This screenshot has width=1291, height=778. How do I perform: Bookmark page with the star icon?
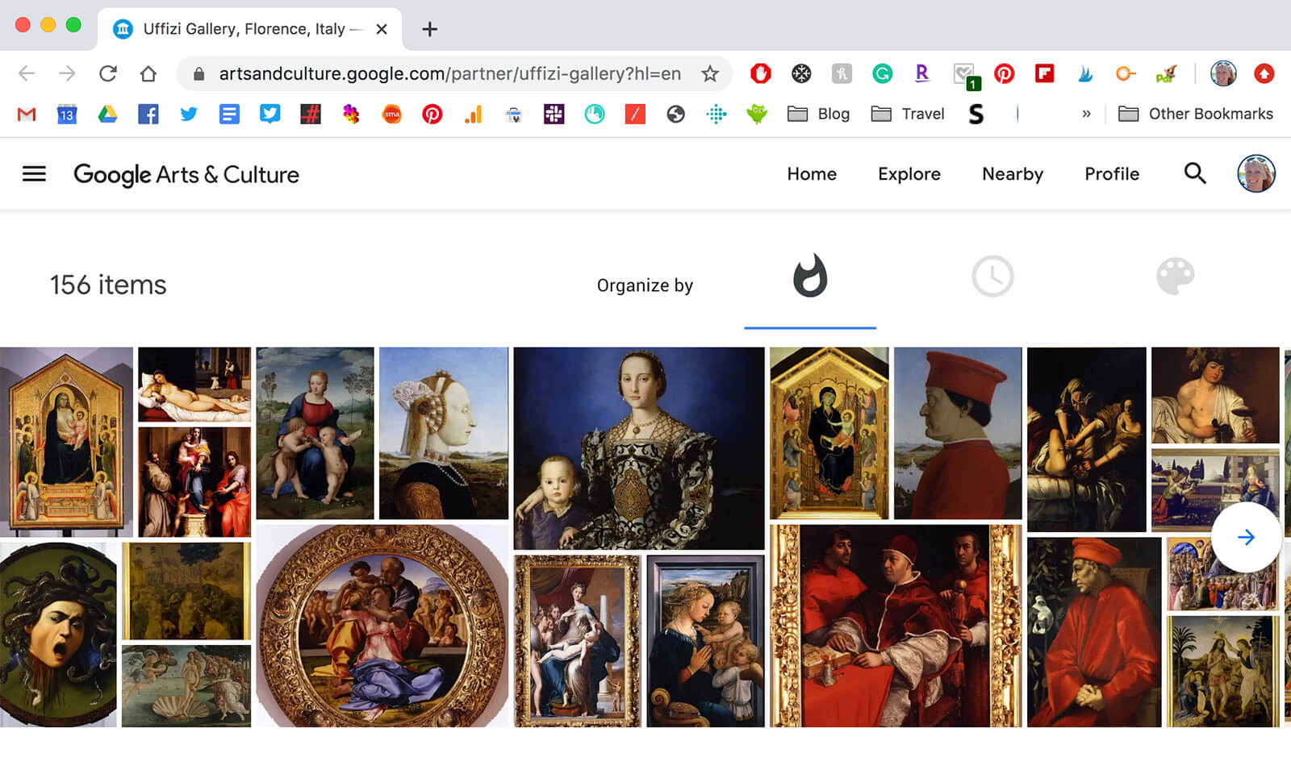[x=710, y=74]
